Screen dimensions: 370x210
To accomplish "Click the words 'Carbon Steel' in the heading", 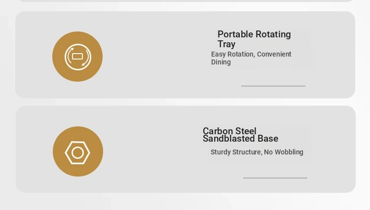I will tap(229, 131).
